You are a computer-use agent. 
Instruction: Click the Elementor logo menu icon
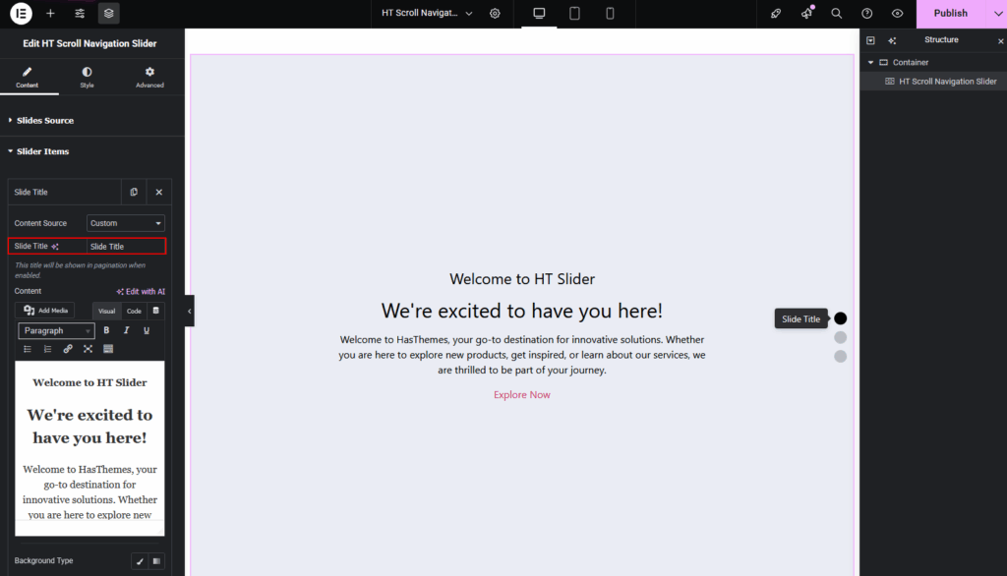[21, 14]
